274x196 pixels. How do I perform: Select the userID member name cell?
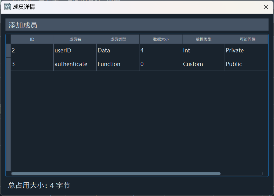(75, 51)
